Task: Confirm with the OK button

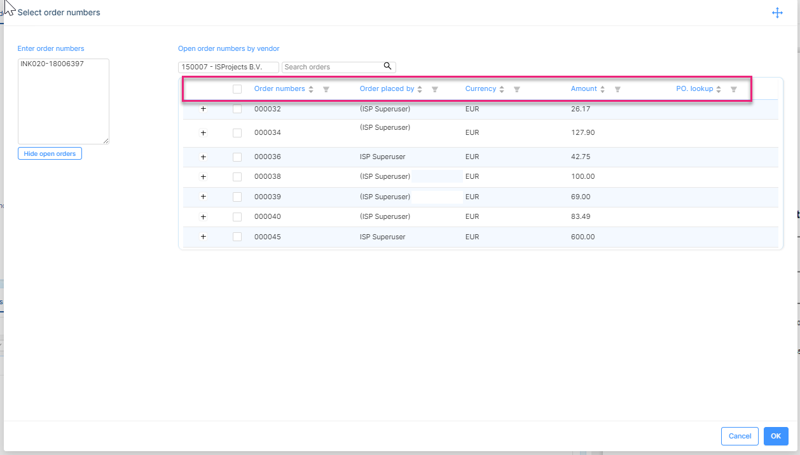Action: tap(776, 436)
